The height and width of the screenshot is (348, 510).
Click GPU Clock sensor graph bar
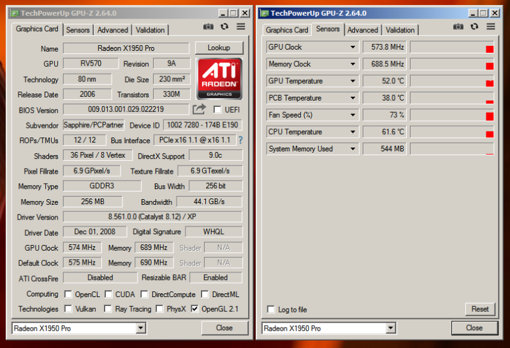coord(452,47)
